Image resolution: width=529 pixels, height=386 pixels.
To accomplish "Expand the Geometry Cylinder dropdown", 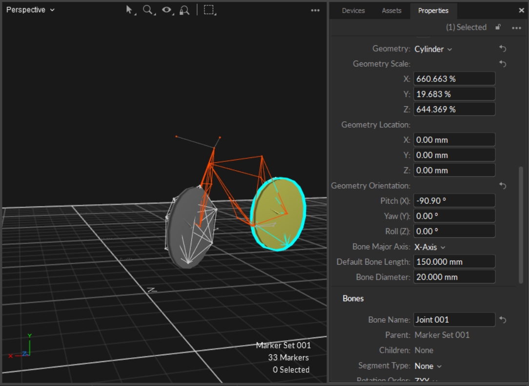I will point(433,49).
